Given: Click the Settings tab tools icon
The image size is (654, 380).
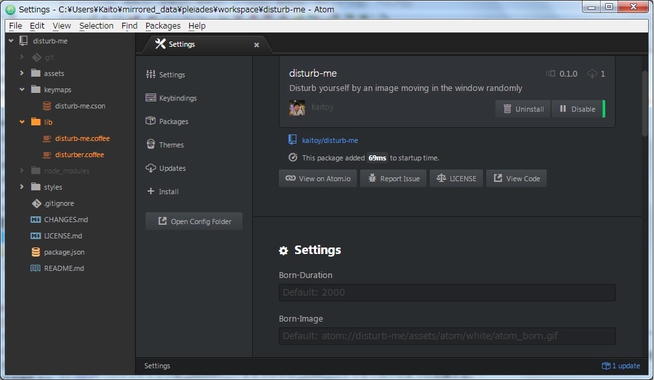Looking at the screenshot, I should tap(160, 44).
